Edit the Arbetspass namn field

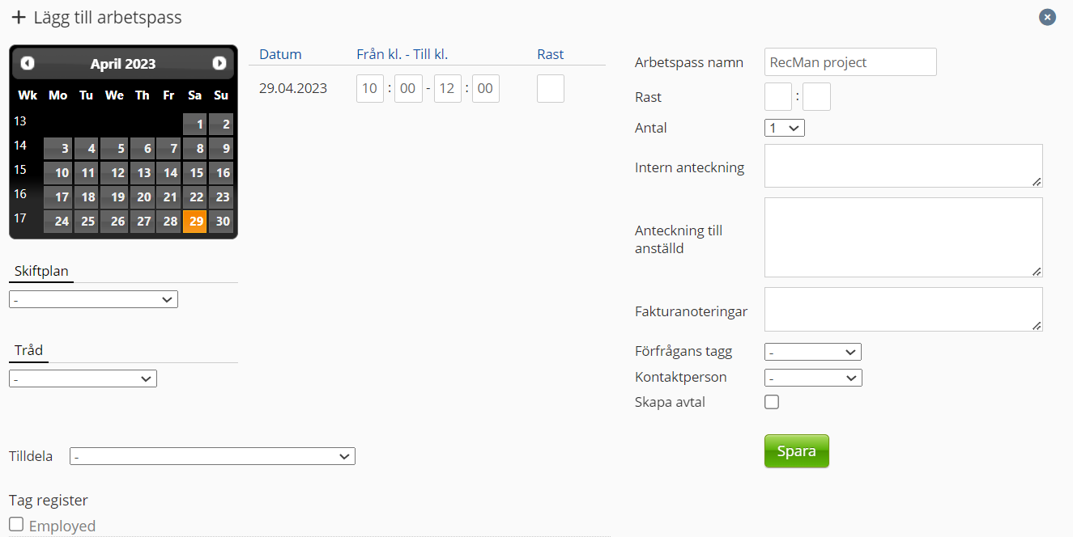850,62
